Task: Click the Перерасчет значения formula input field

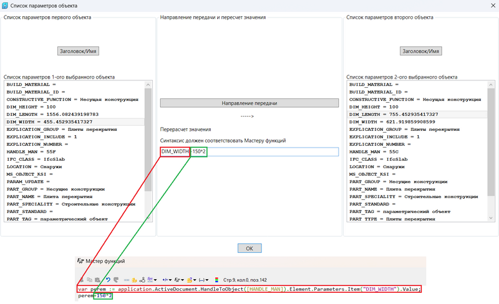Action: click(249, 151)
